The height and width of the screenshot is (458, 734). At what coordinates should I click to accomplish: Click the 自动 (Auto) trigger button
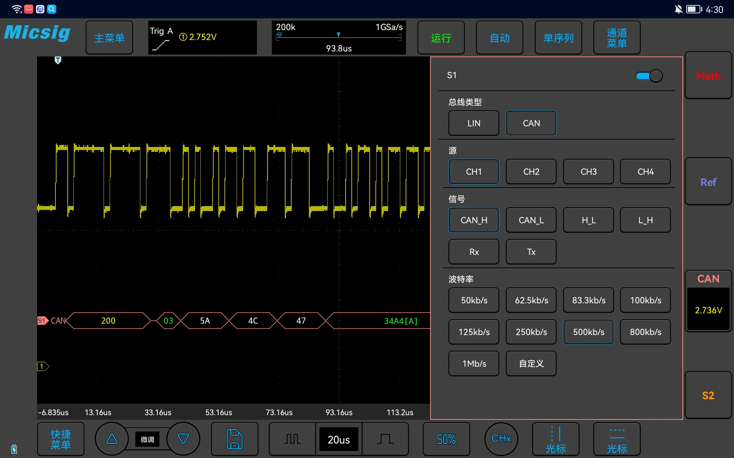(500, 37)
